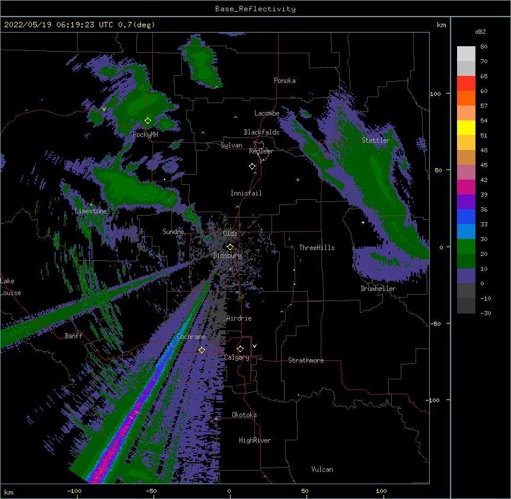This screenshot has height=499, width=511.
Task: Select the bright green 20-30 dBZ swatch
Action: tap(466, 247)
